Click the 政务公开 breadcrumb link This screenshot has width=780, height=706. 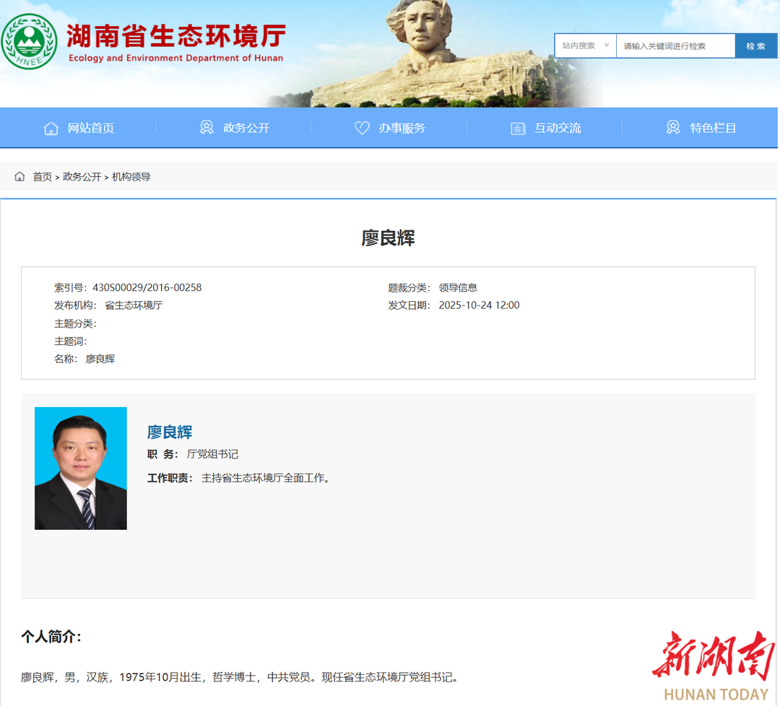coord(82,177)
